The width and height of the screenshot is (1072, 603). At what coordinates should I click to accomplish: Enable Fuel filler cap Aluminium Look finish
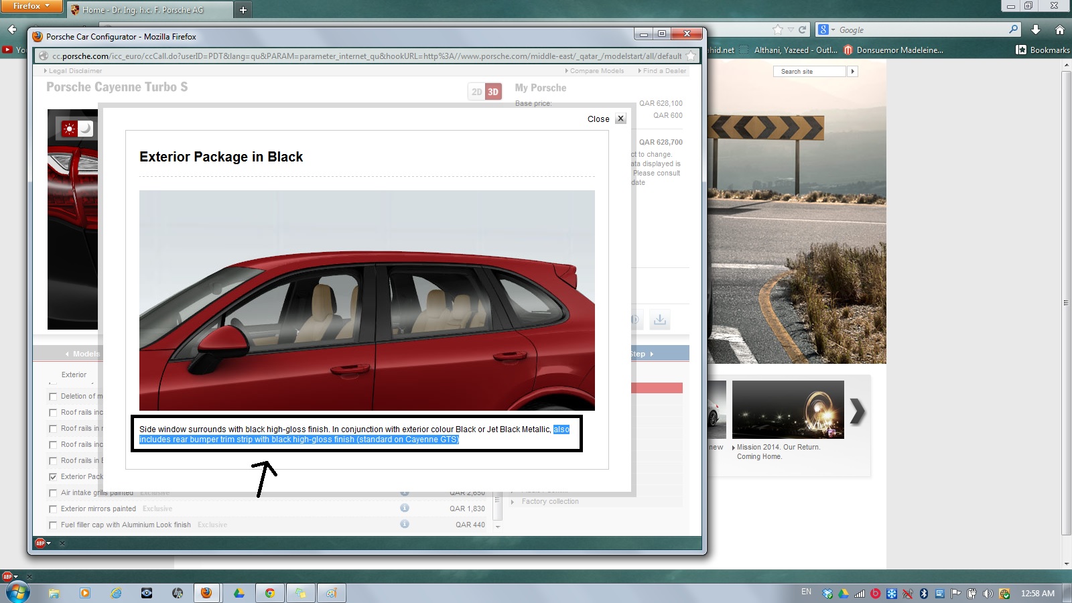point(53,525)
